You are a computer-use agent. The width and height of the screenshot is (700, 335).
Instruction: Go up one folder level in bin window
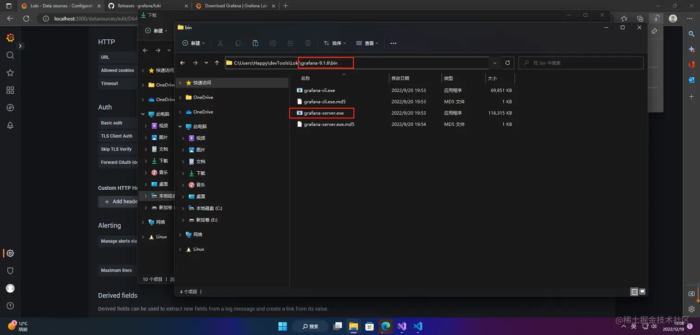pyautogui.click(x=217, y=63)
